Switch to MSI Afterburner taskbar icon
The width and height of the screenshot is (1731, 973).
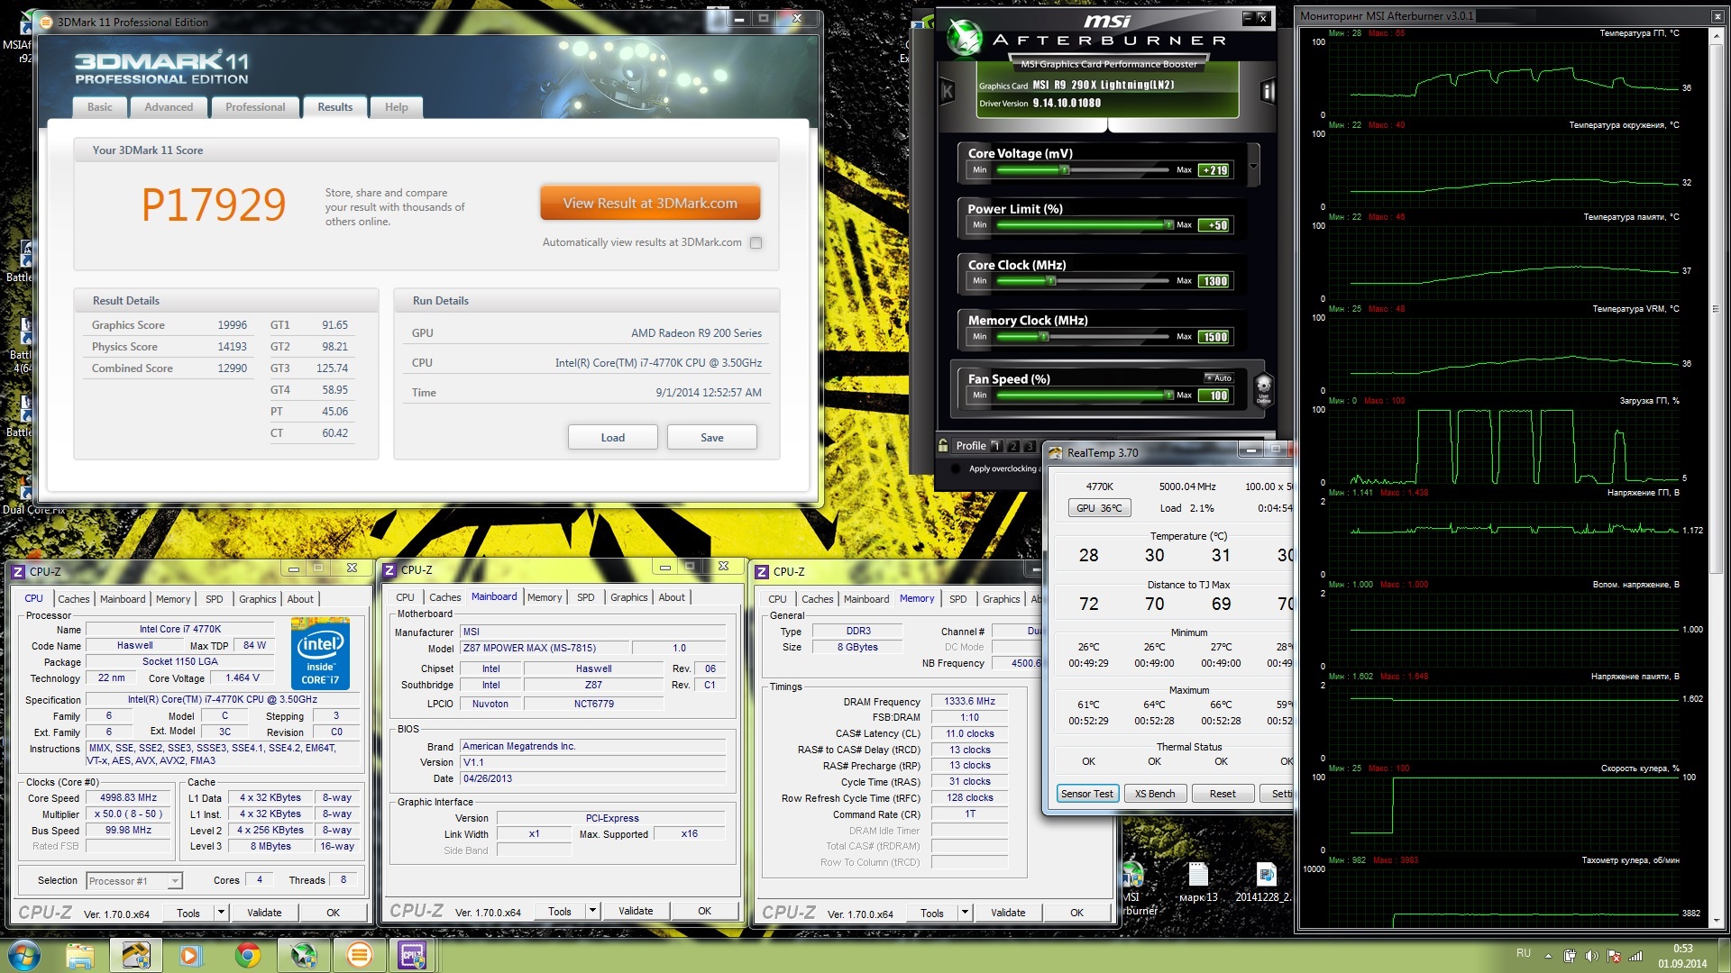(303, 955)
